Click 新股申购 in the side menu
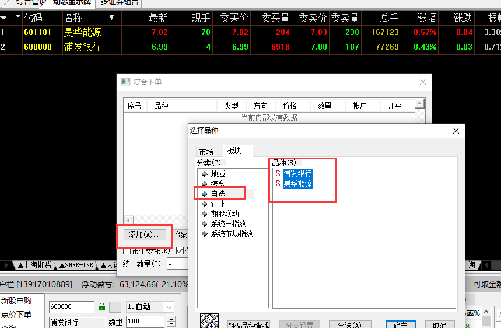 [x=16, y=301]
